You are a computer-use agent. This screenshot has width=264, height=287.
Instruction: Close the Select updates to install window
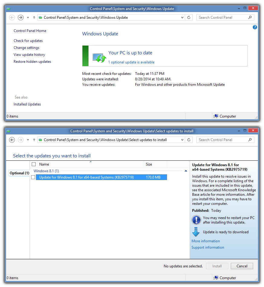pos(253,130)
